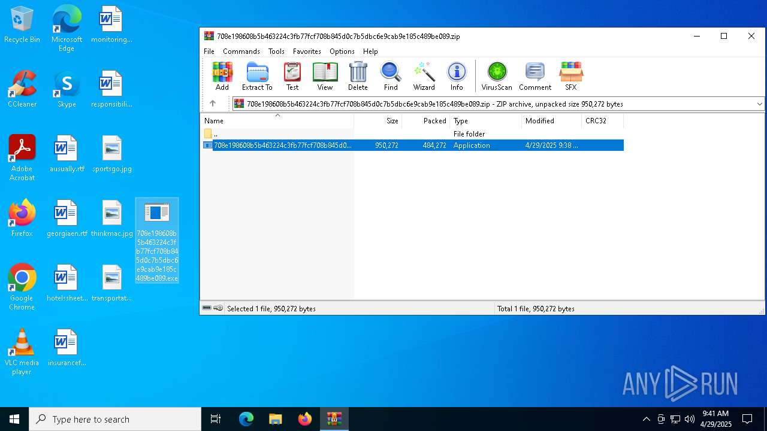Viewport: 767px width, 431px height.
Task: Open the Help menu
Action: coord(370,51)
